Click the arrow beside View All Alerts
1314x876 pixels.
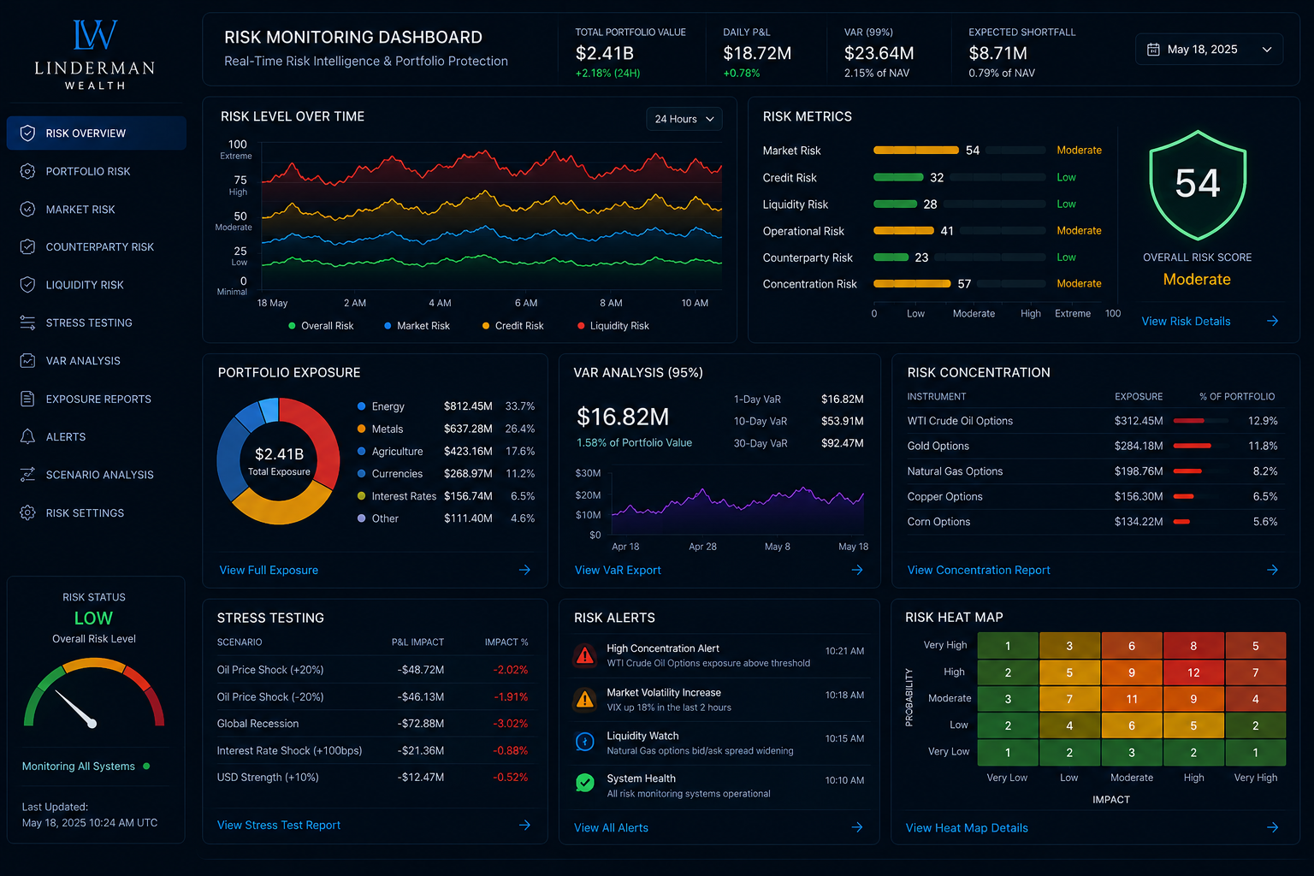(x=857, y=827)
